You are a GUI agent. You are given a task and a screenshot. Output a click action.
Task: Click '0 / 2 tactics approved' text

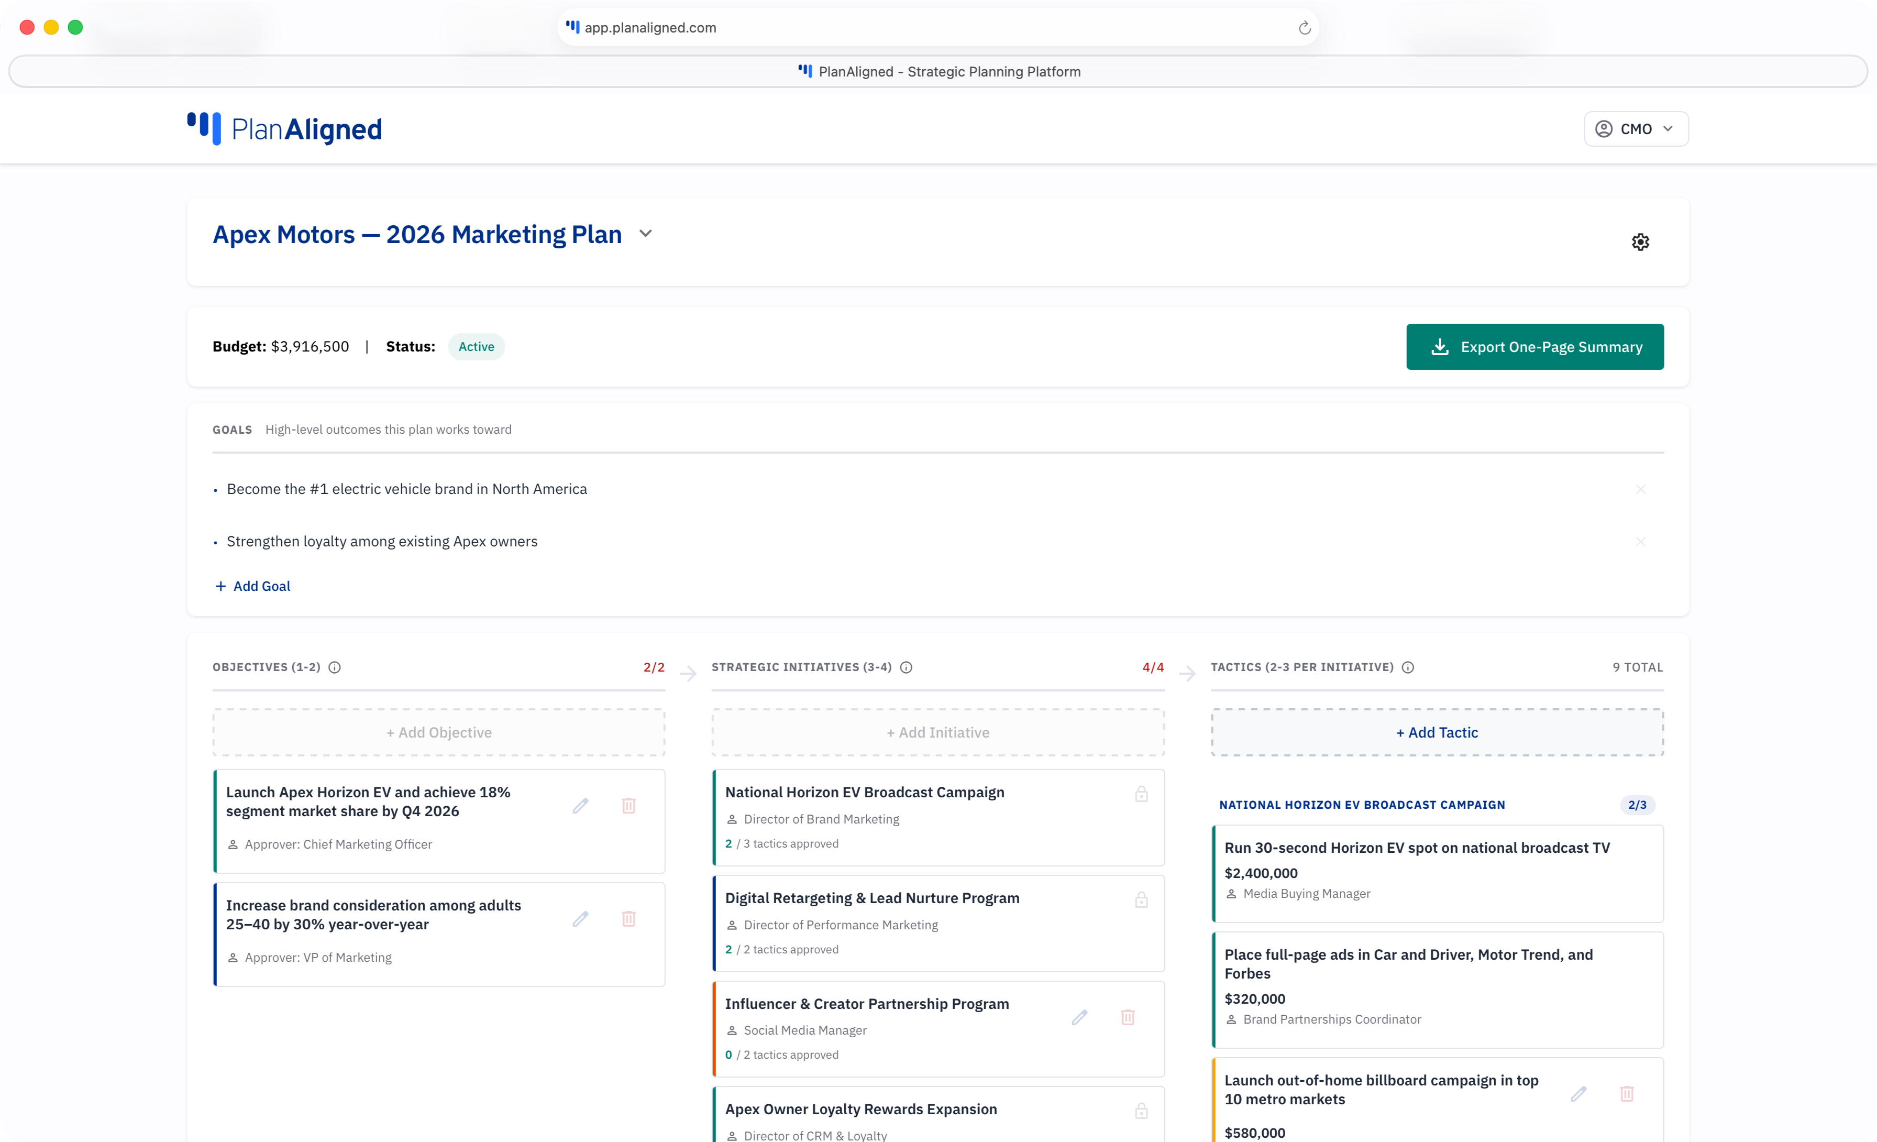781,1055
